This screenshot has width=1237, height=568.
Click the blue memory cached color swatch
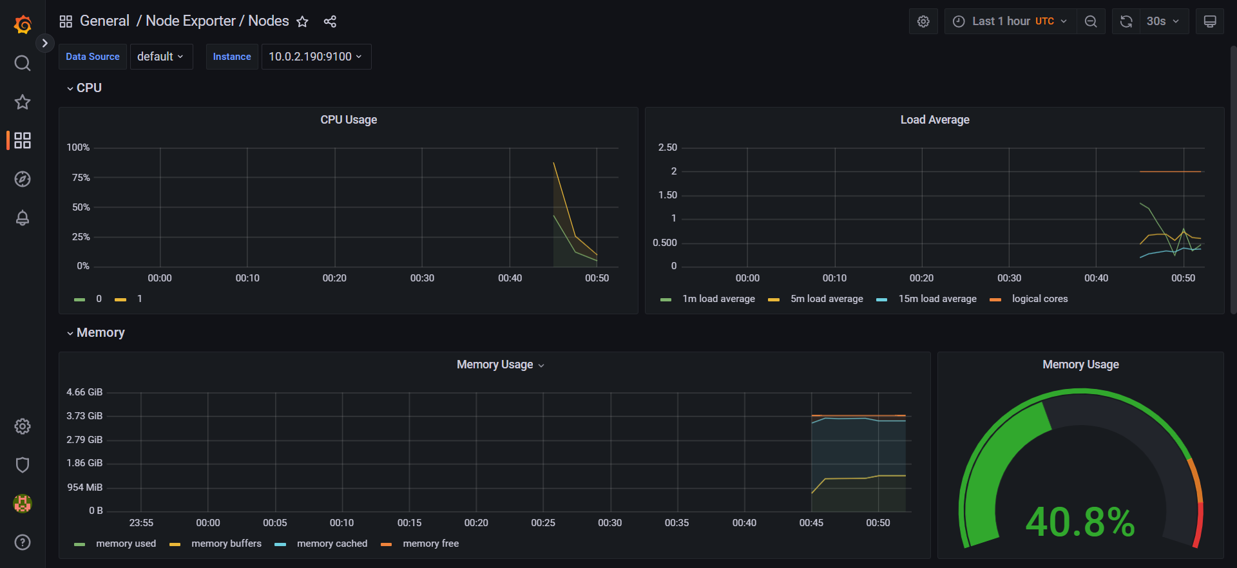pyautogui.click(x=280, y=544)
